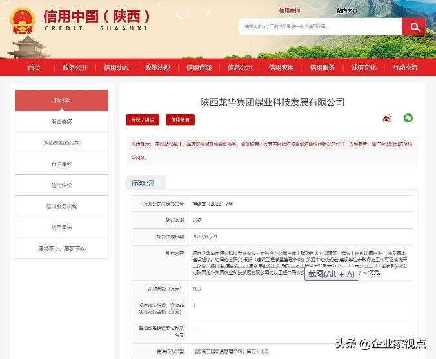The image size is (436, 359).
Task: Select 信用服务机构 in the left sidebar
Action: coord(62,206)
